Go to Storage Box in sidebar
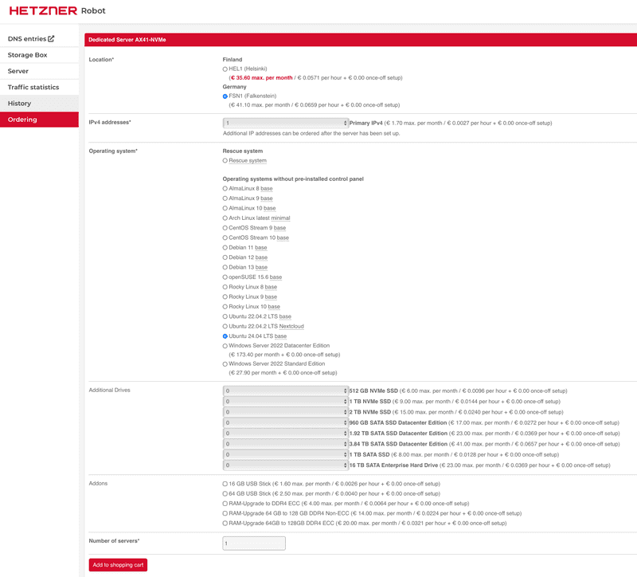The height and width of the screenshot is (577, 637). coord(28,55)
